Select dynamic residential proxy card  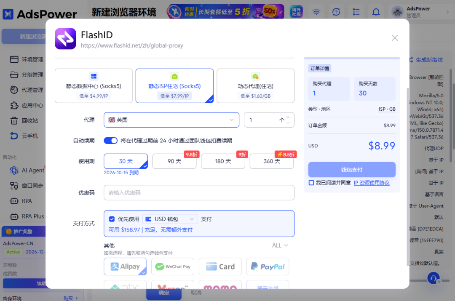[x=255, y=86]
